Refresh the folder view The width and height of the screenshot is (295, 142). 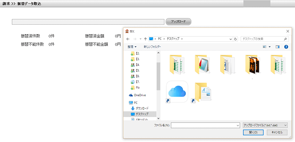pyautogui.click(x=235, y=39)
